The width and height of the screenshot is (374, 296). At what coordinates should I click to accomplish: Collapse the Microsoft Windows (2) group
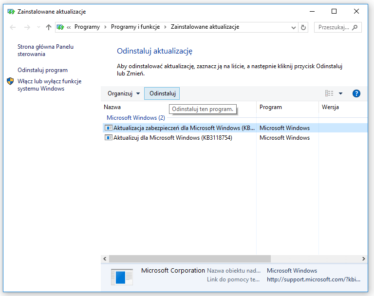(136, 118)
